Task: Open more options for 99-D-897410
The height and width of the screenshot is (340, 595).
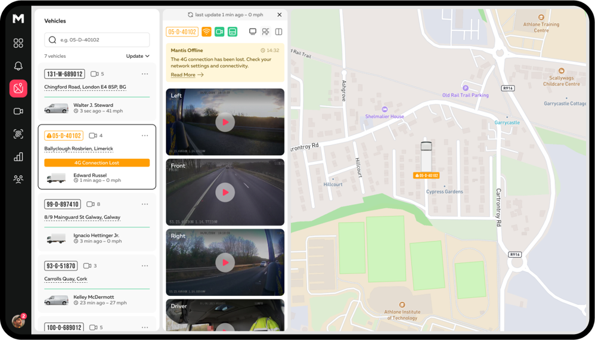Action: [144, 204]
